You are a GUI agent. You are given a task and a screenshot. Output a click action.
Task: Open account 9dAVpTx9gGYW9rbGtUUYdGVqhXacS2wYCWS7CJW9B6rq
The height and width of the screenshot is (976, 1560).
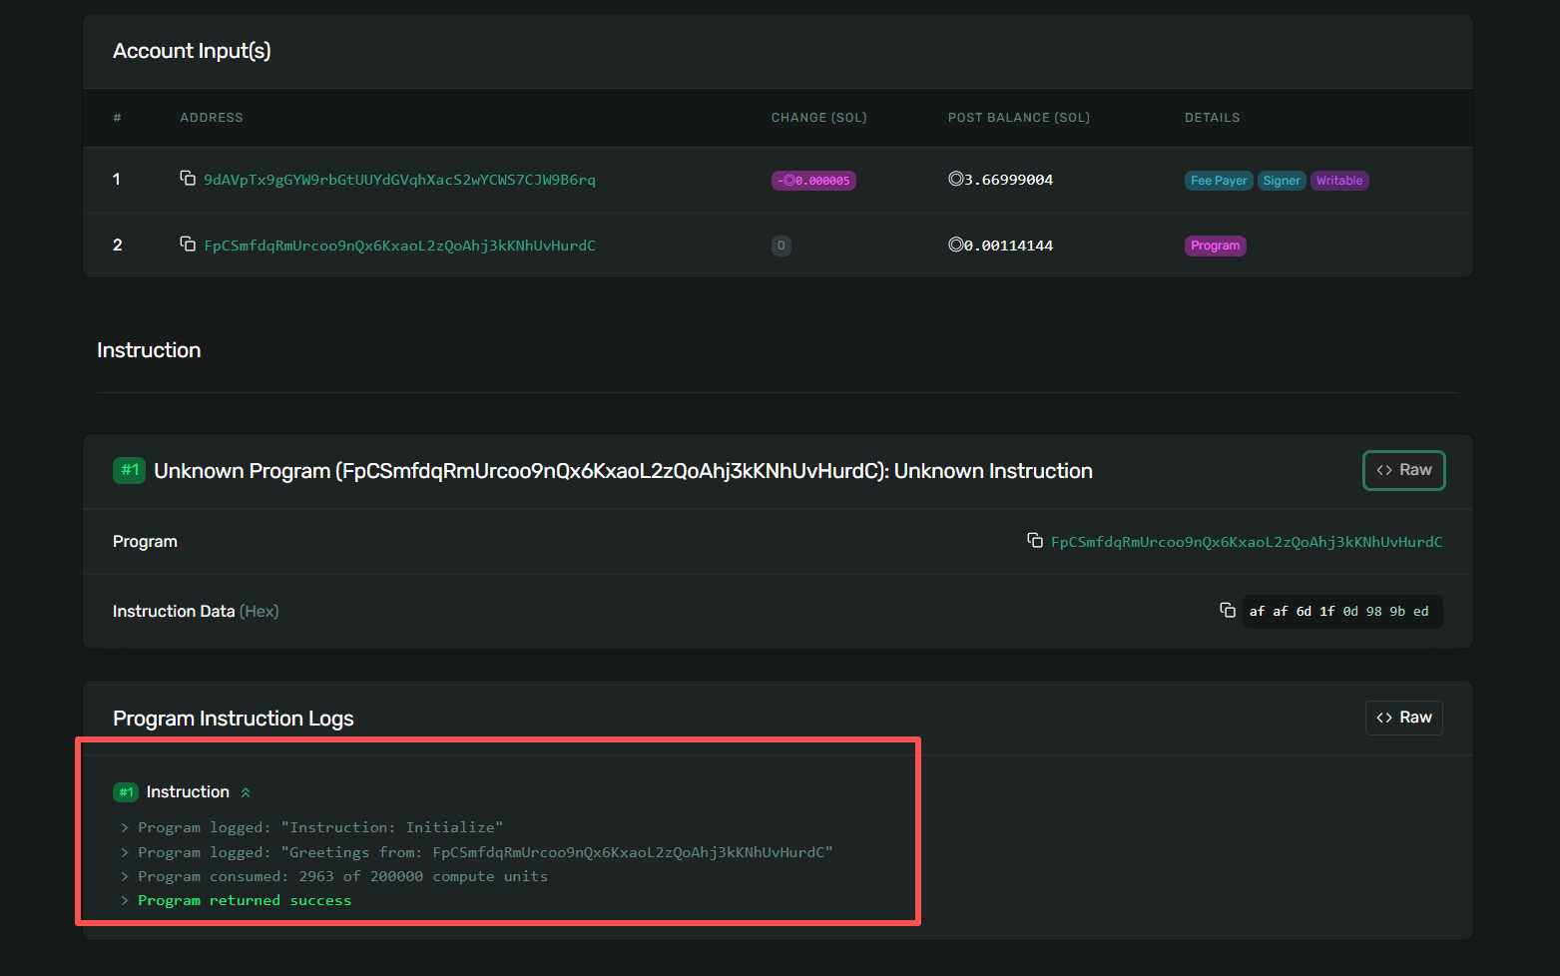tap(399, 180)
